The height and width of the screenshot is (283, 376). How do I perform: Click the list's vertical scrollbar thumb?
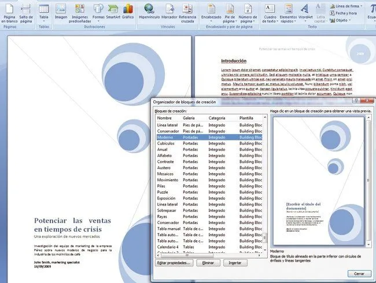point(265,237)
